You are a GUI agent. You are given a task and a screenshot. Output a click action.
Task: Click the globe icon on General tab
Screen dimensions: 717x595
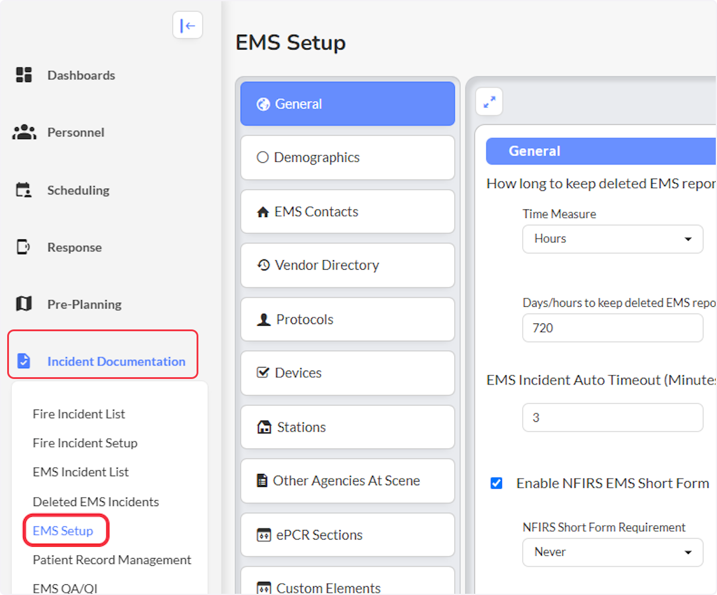(x=263, y=104)
